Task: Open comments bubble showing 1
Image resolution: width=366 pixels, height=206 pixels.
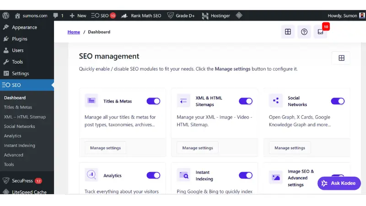Action: [x=58, y=16]
